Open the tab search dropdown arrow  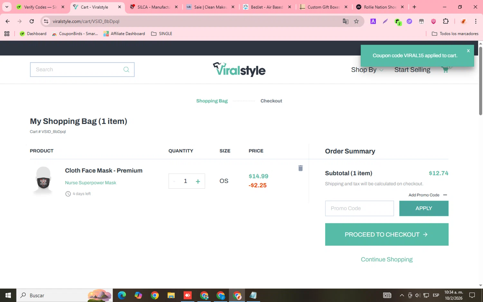(x=7, y=7)
